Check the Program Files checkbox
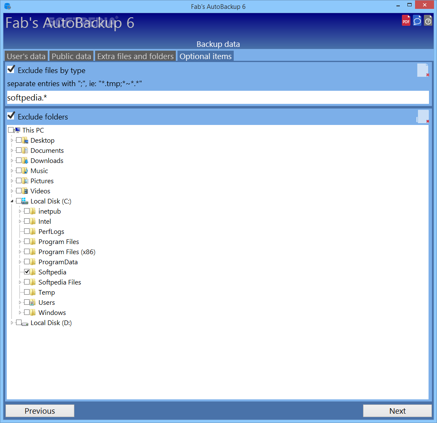The width and height of the screenshot is (437, 423). pos(27,241)
